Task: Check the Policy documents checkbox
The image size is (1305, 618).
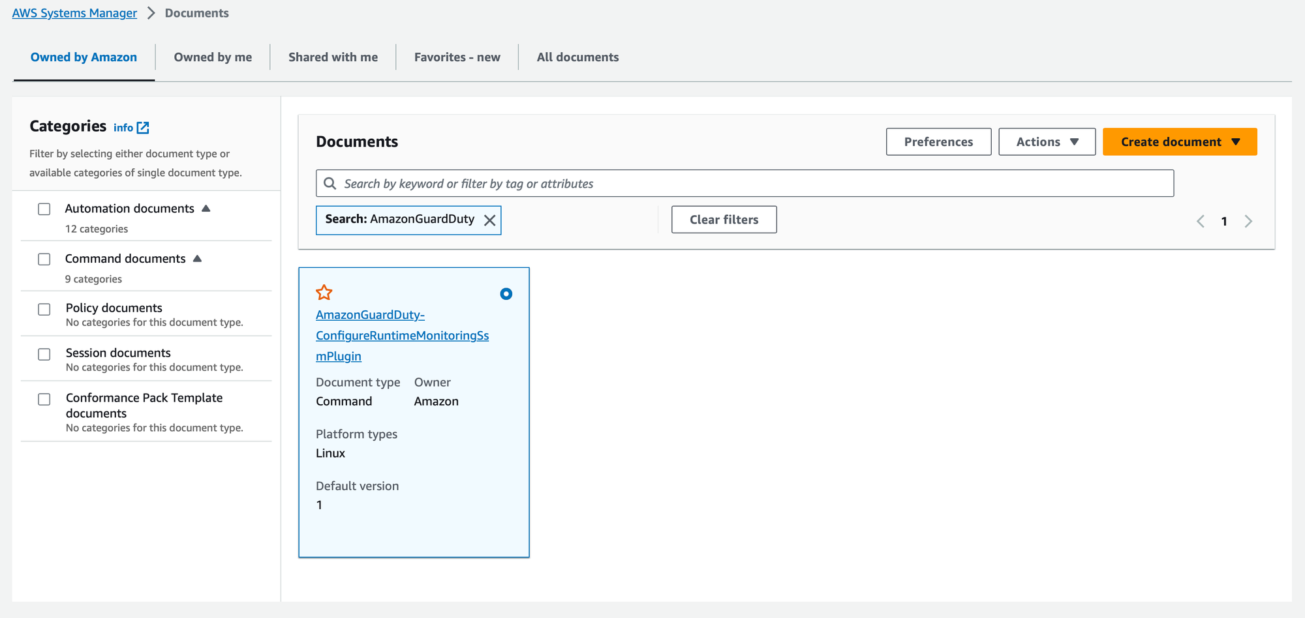Action: [x=44, y=310]
